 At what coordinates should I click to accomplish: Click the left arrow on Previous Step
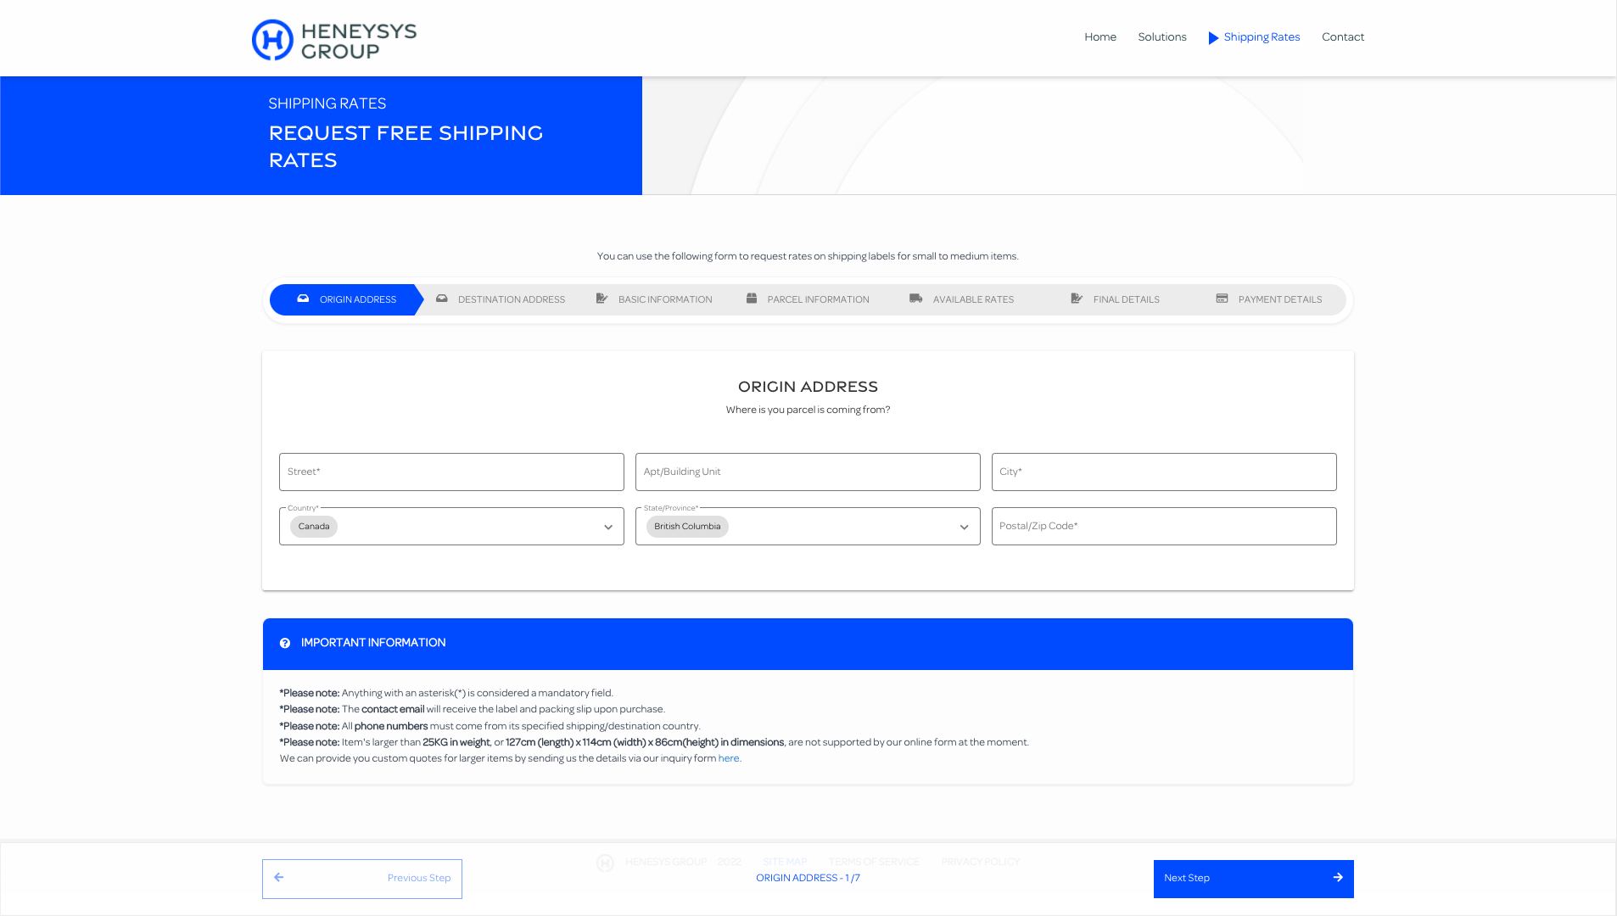pos(278,878)
